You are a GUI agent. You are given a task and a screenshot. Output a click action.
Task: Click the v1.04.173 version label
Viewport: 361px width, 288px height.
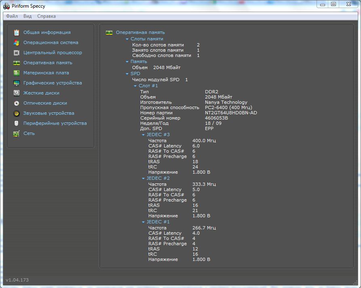click(x=17, y=280)
